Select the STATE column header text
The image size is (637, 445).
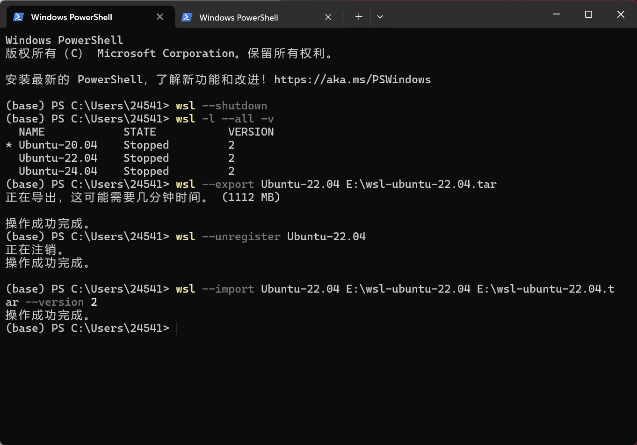(x=140, y=132)
